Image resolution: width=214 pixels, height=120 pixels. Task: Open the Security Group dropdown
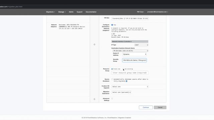(134, 60)
